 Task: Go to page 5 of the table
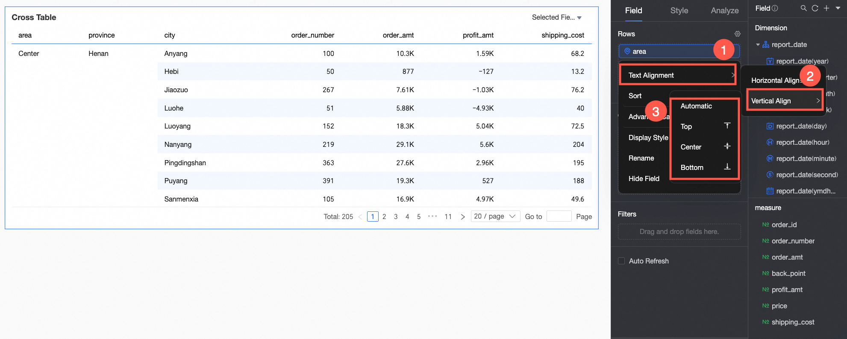click(419, 216)
